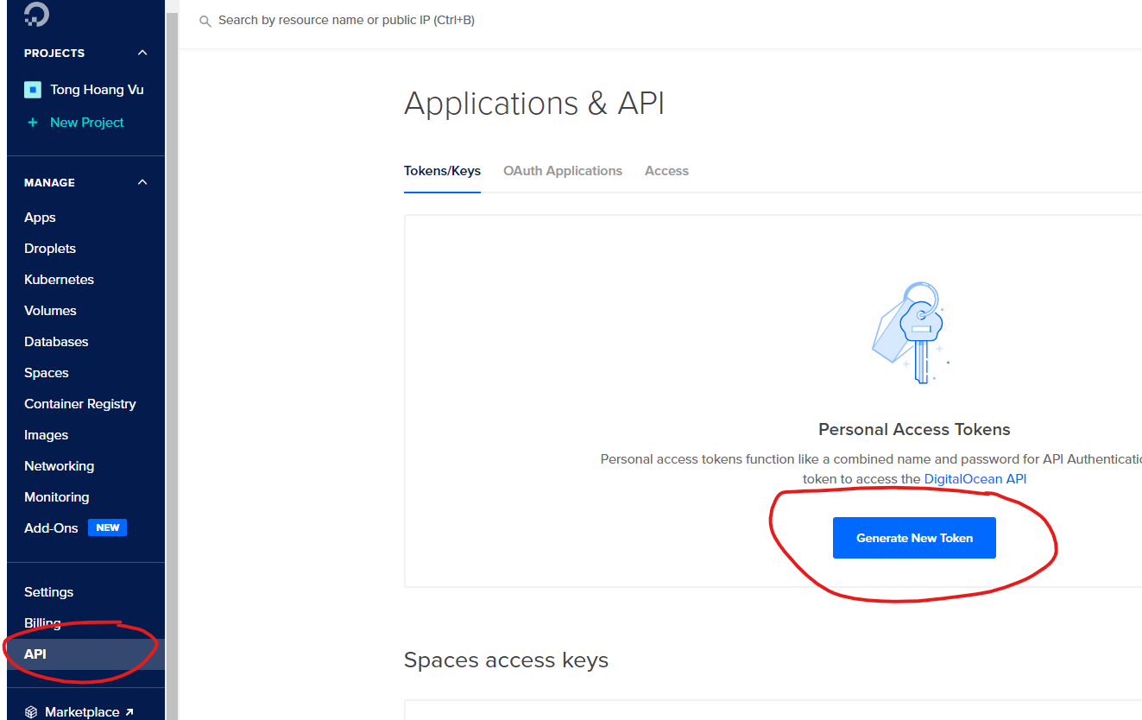1142x720 pixels.
Task: Navigate to Billing in the sidebar
Action: (42, 623)
